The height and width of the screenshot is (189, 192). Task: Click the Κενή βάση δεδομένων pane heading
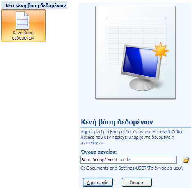(x=117, y=122)
